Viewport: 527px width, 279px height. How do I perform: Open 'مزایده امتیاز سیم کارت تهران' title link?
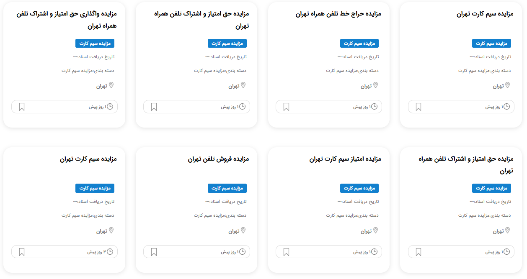[345, 159]
